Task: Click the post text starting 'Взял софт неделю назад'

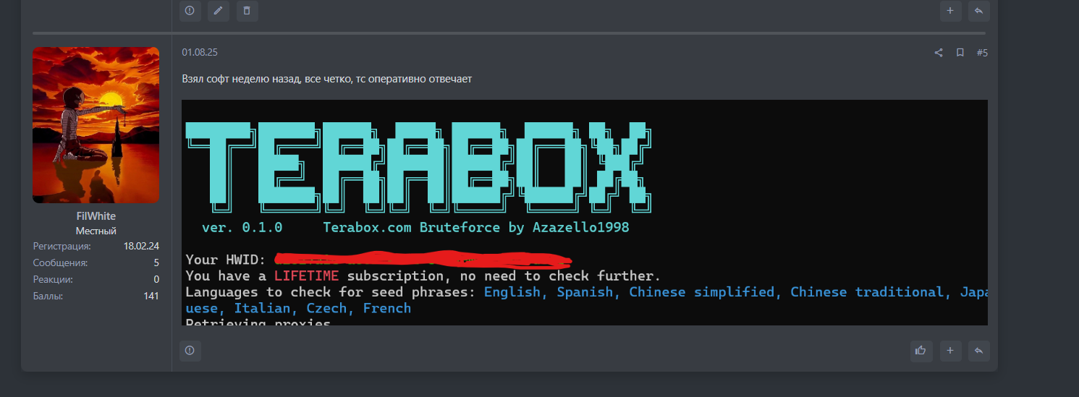Action: (327, 79)
